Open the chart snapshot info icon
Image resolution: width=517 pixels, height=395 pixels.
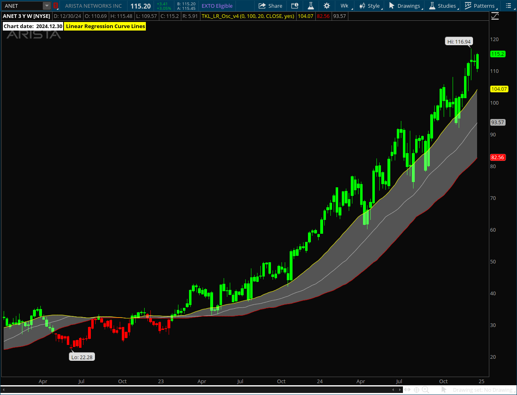tap(295, 6)
